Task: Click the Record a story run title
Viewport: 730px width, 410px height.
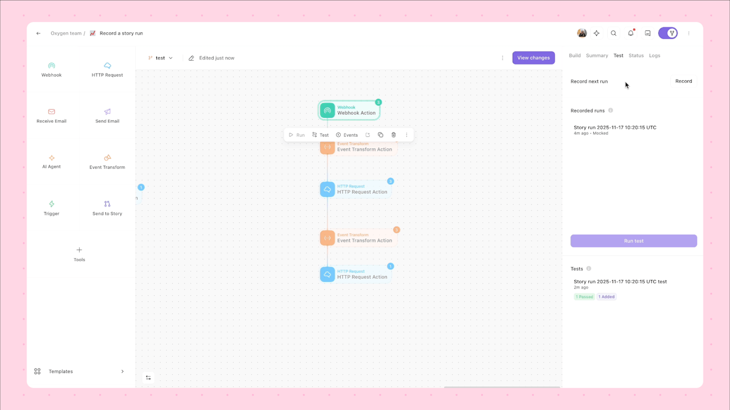Action: (121, 33)
